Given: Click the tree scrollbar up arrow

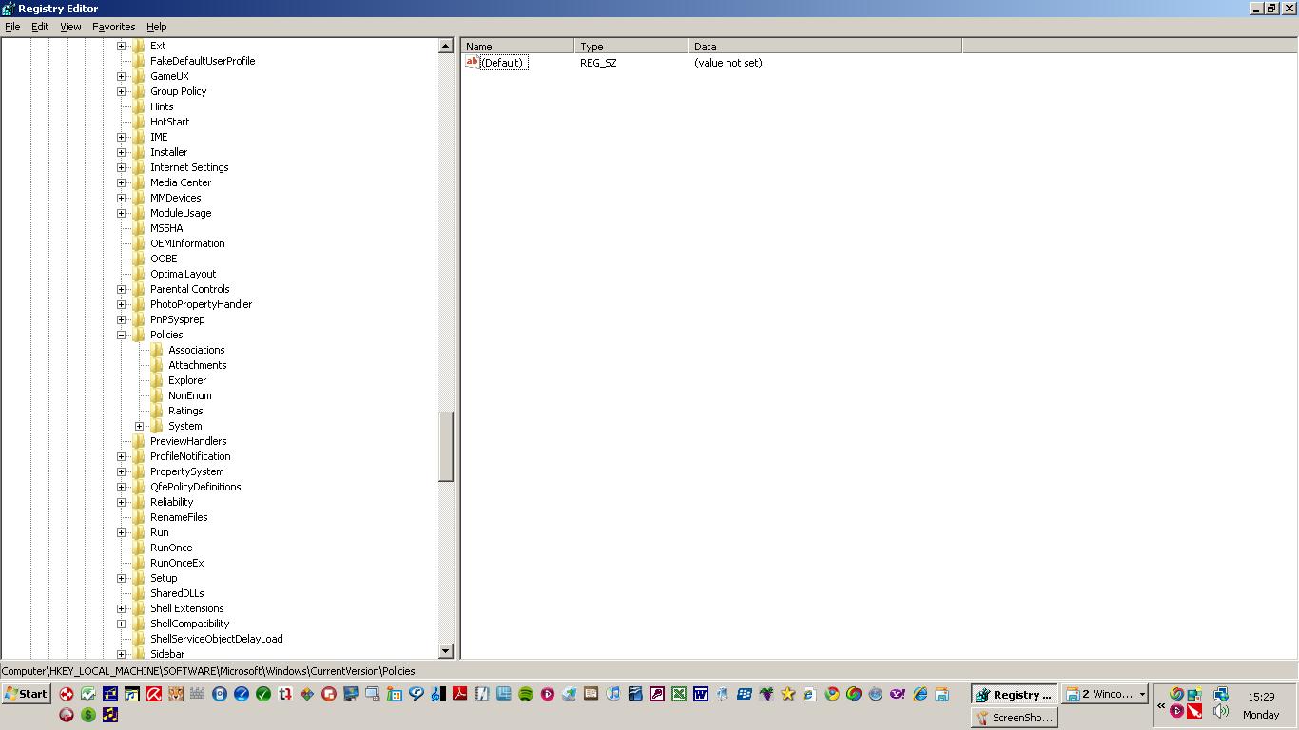Looking at the screenshot, I should (446, 46).
